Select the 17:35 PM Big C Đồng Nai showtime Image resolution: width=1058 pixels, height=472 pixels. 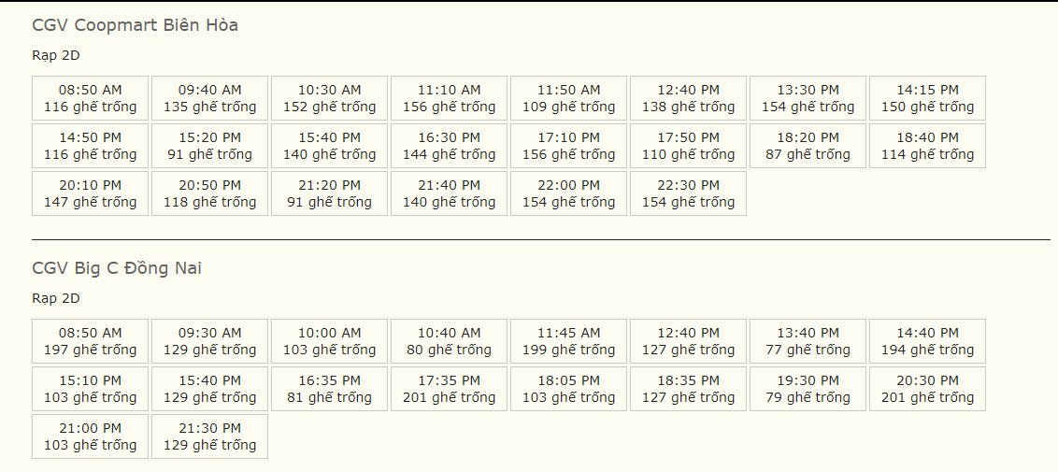pos(449,389)
